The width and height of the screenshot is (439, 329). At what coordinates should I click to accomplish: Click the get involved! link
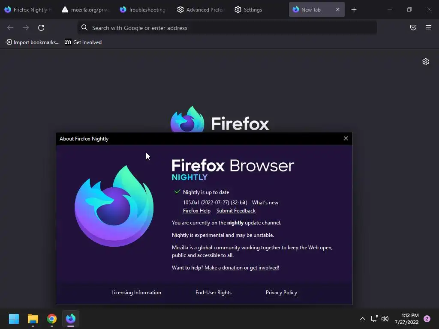[265, 268]
